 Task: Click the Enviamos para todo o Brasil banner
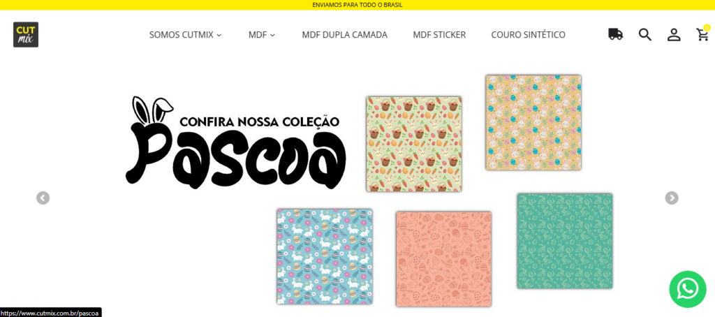pyautogui.click(x=357, y=5)
